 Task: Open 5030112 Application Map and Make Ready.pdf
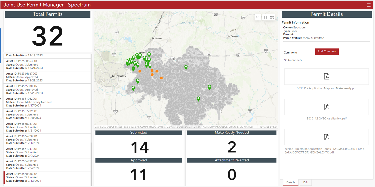[326, 77]
